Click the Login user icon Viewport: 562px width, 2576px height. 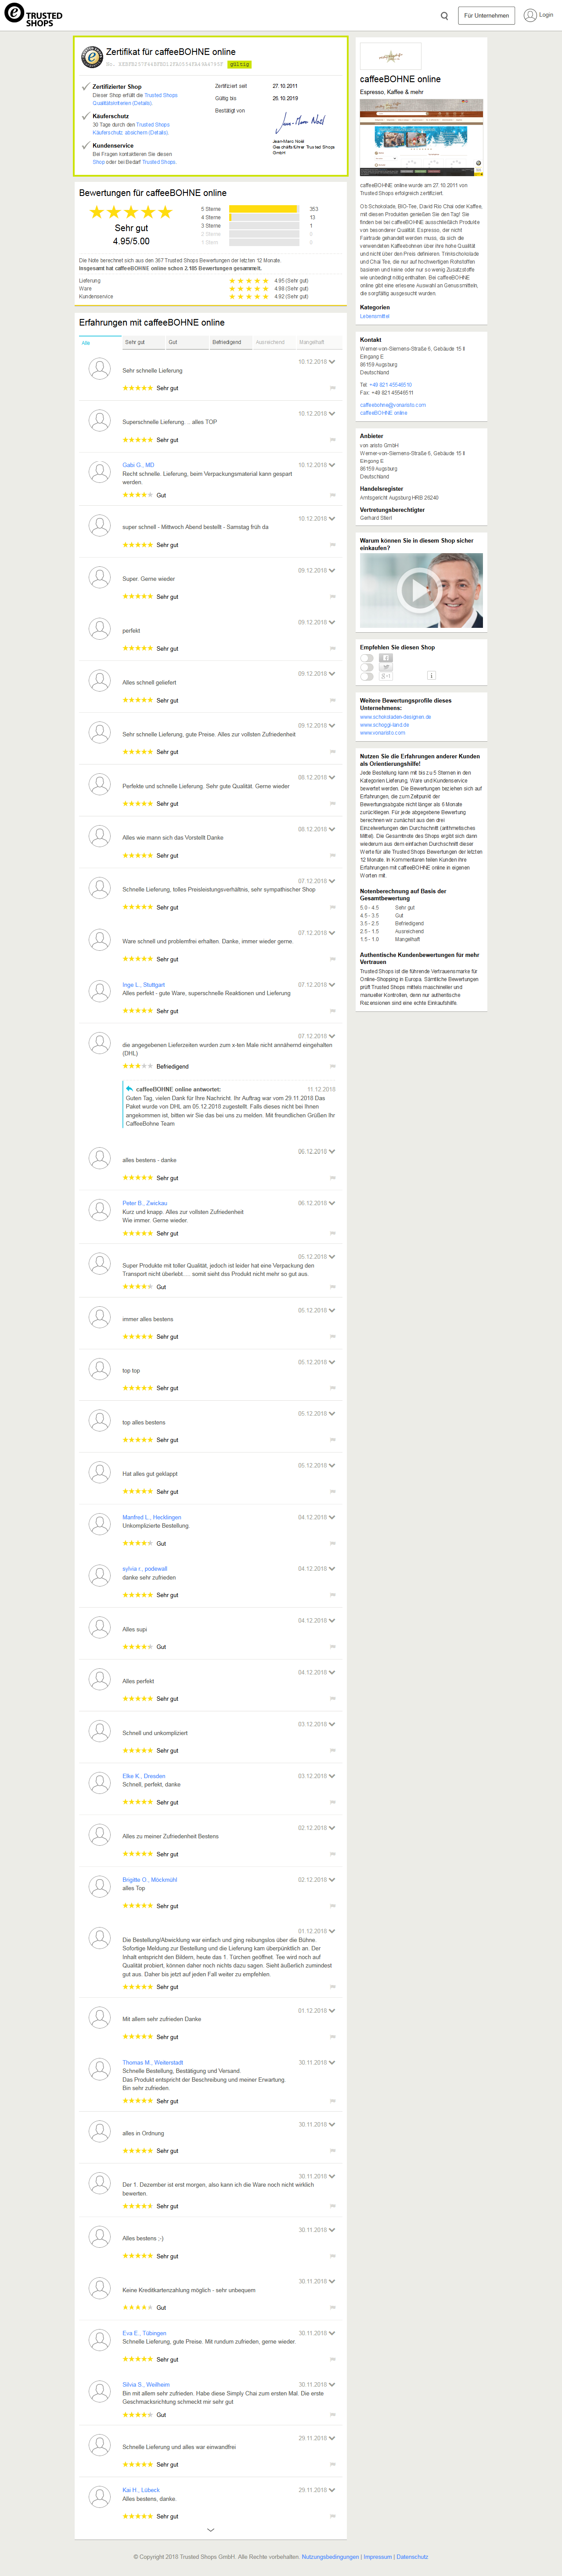point(530,15)
